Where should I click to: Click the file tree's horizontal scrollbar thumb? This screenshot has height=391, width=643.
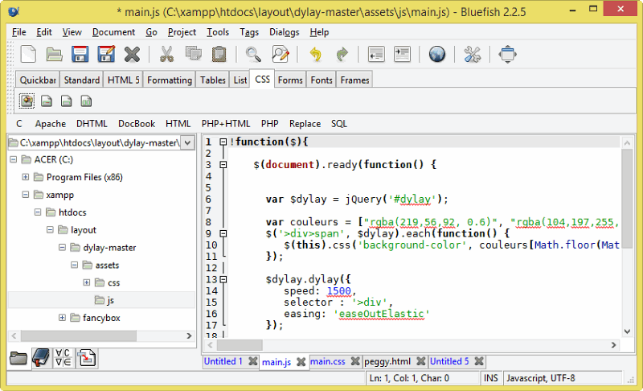(x=79, y=335)
